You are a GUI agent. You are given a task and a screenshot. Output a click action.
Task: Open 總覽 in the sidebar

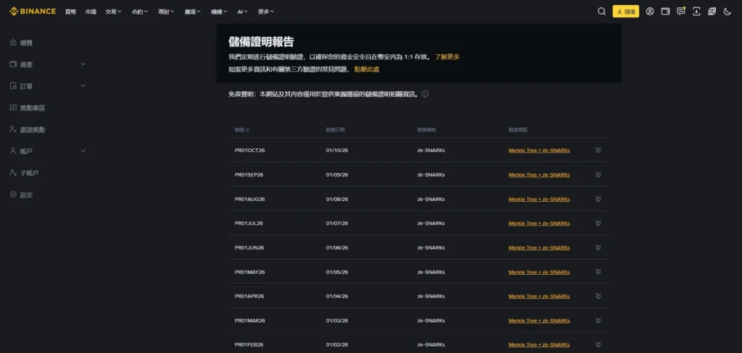pyautogui.click(x=27, y=43)
